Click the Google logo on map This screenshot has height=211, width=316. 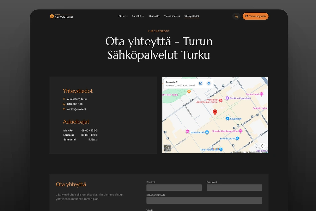click(215, 149)
